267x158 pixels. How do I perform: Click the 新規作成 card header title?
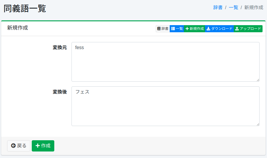(18, 28)
